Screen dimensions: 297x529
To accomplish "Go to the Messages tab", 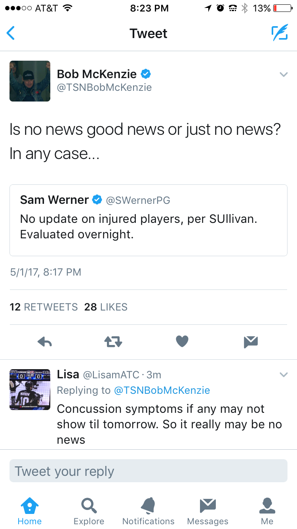I will pyautogui.click(x=208, y=511).
